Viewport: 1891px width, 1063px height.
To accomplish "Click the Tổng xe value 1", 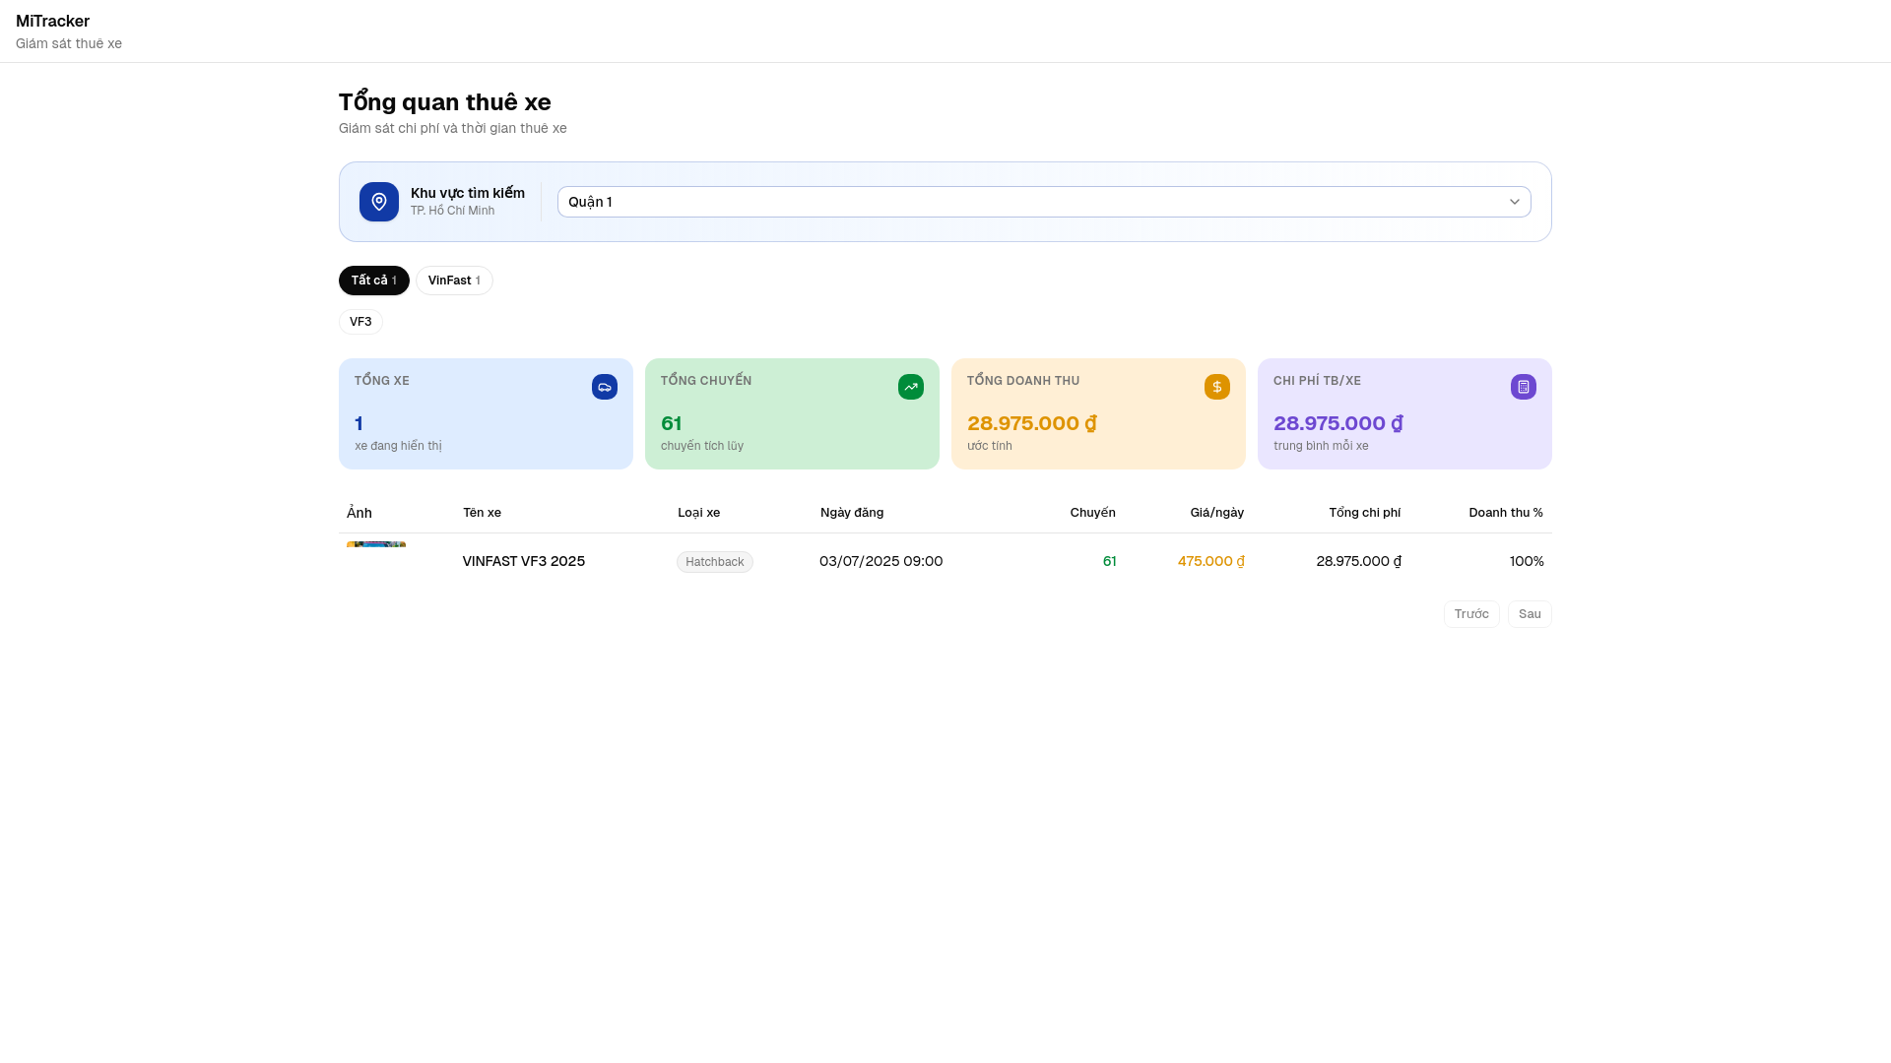I will (x=359, y=423).
